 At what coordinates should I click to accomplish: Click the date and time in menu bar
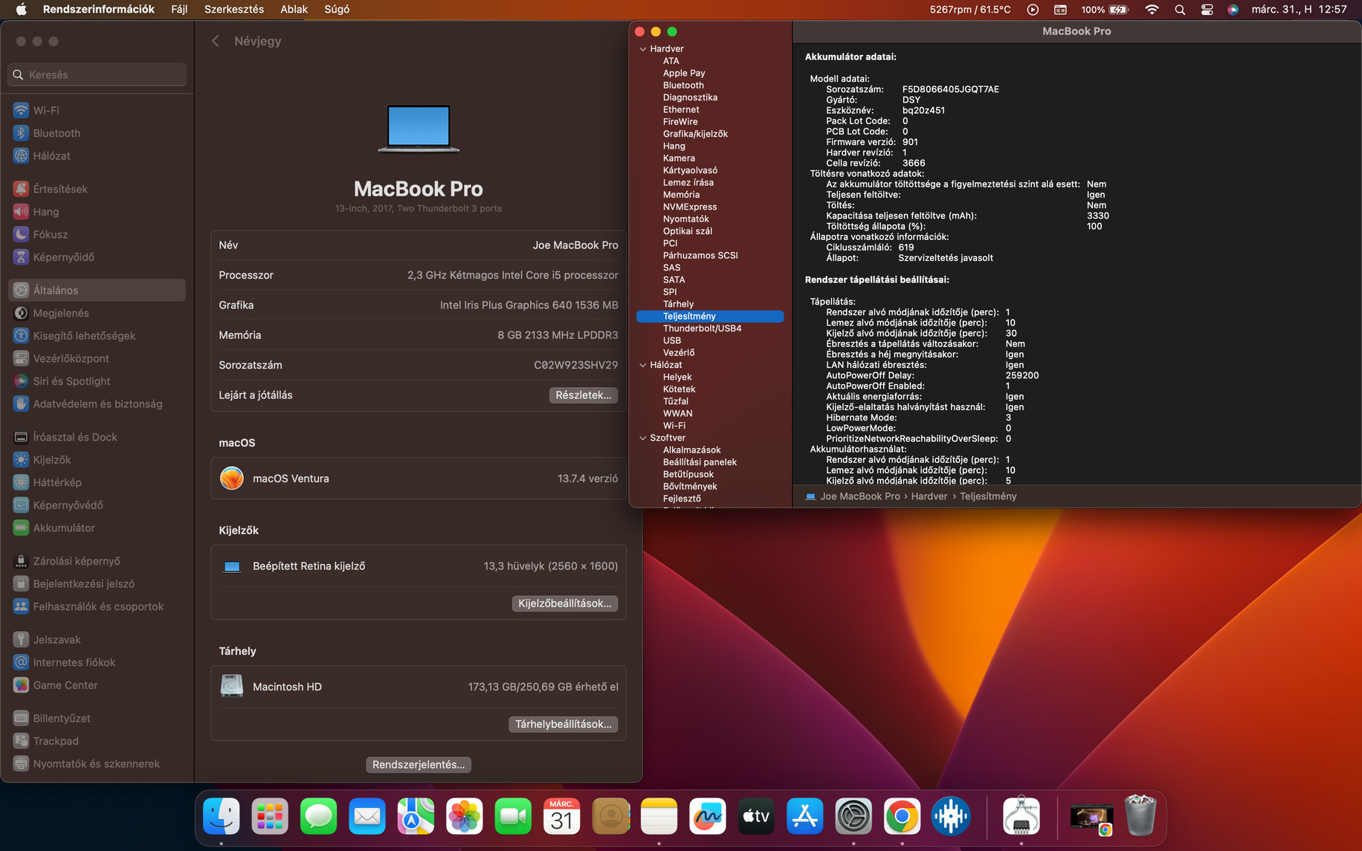click(1300, 10)
